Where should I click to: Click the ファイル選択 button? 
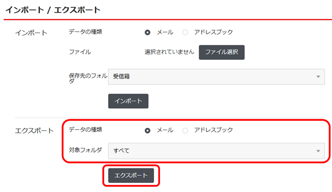click(x=222, y=52)
